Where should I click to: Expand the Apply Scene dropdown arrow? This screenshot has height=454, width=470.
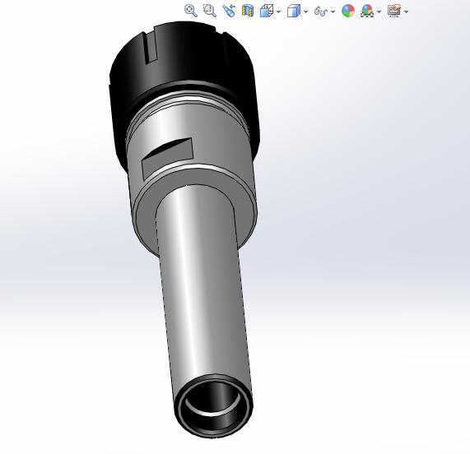click(379, 12)
